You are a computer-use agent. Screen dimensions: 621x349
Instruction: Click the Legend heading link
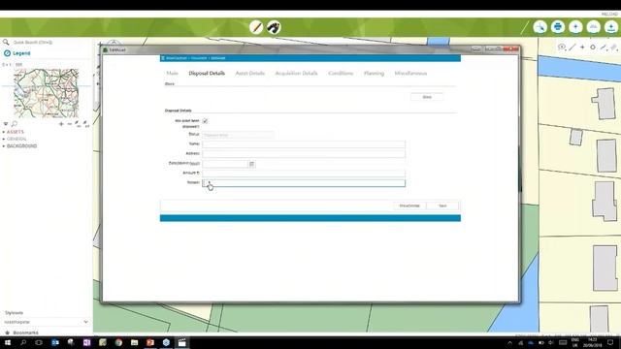[x=21, y=53]
